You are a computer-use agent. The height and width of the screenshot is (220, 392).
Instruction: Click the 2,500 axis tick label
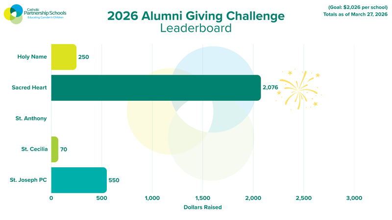click(x=303, y=198)
